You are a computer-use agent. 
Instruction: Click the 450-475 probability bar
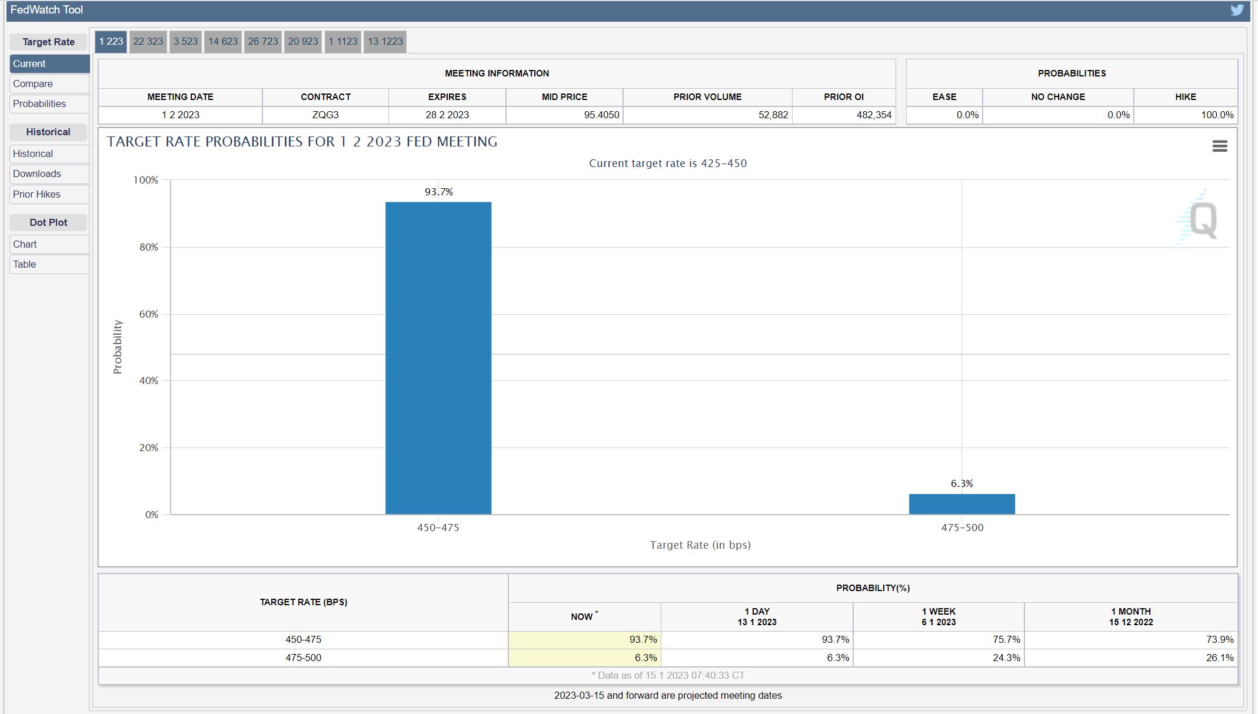tap(438, 358)
